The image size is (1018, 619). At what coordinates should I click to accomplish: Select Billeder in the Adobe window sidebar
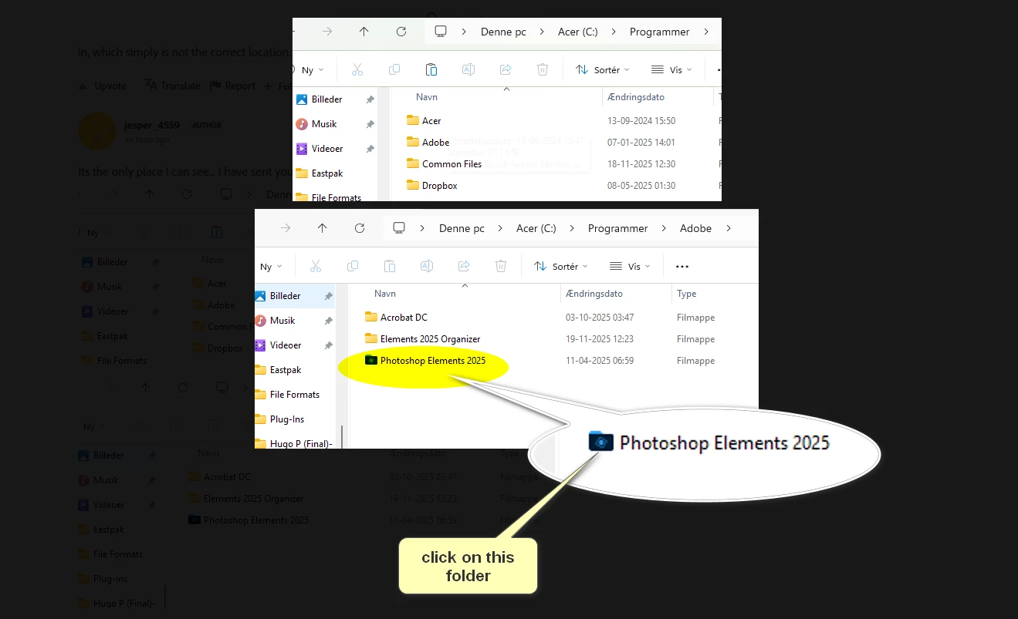[x=295, y=296]
